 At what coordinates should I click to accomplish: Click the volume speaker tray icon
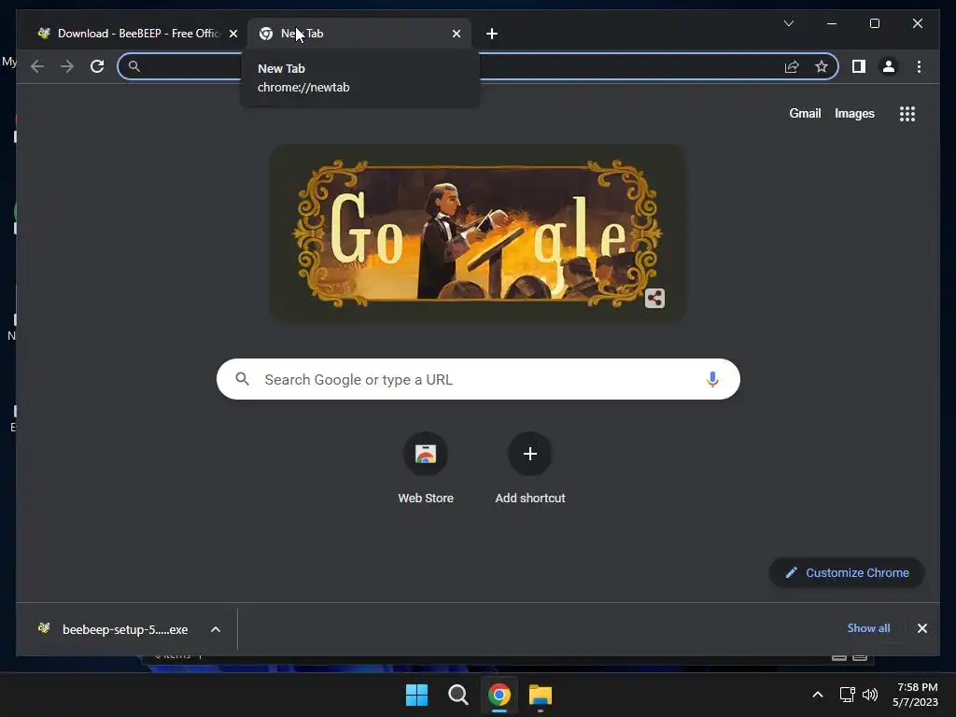(870, 695)
